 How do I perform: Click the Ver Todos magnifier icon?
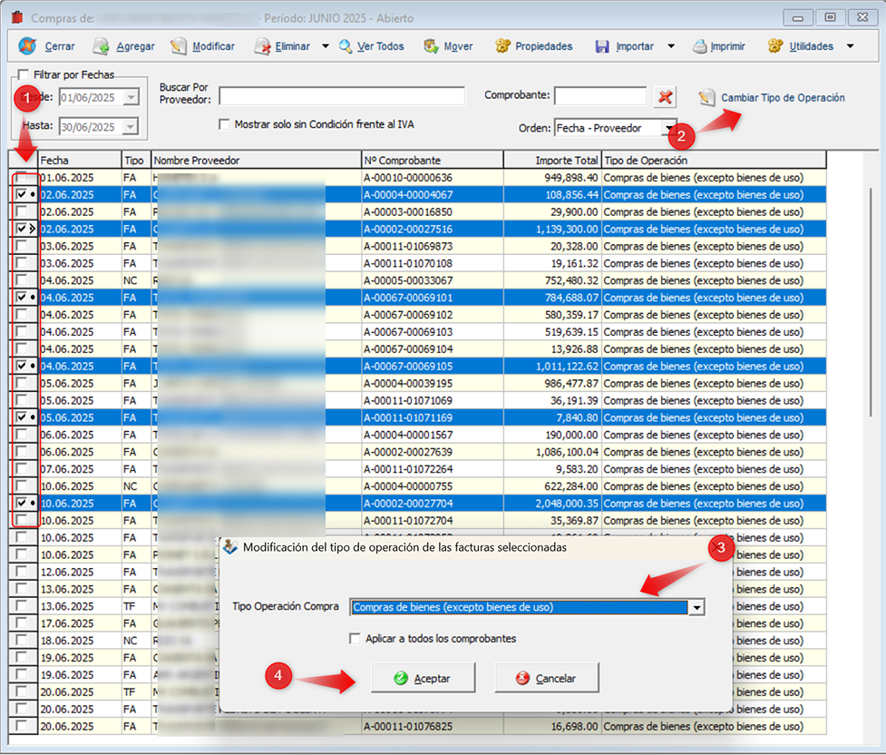[x=346, y=46]
